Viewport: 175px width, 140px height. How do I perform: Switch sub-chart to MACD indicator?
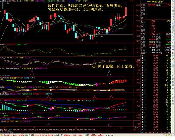tap(14, 130)
